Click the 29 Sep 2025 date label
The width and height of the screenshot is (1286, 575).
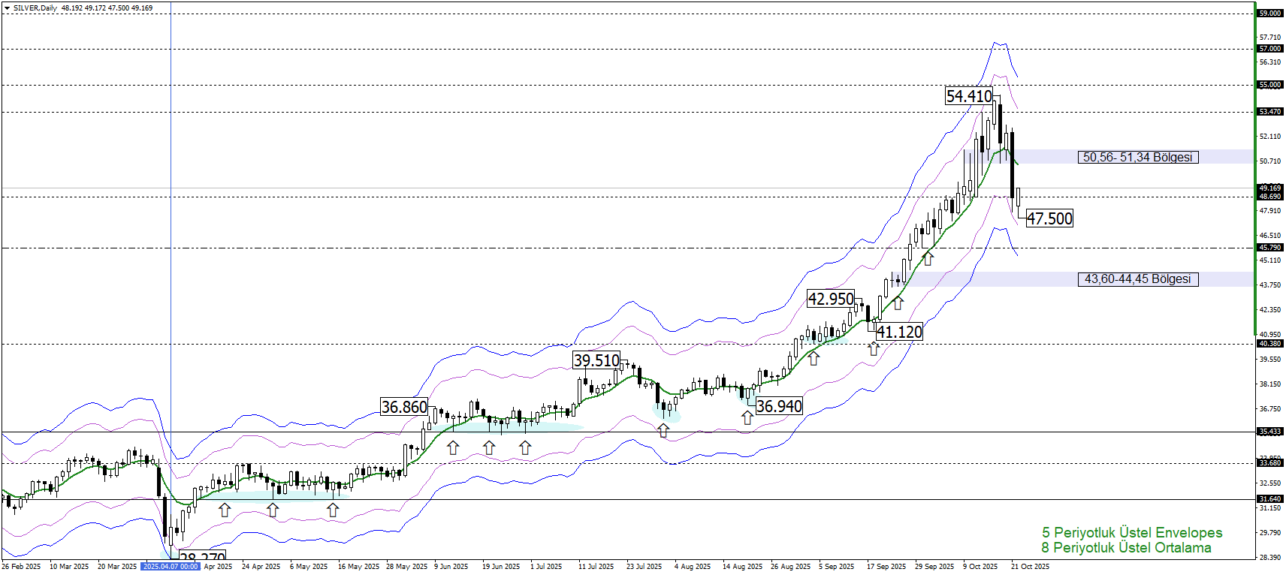[934, 567]
